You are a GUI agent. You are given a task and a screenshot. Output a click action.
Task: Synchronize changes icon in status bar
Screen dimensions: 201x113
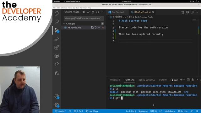coord(70,111)
